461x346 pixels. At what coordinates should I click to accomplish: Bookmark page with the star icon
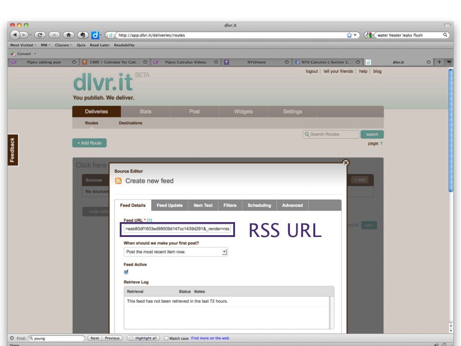pos(349,35)
